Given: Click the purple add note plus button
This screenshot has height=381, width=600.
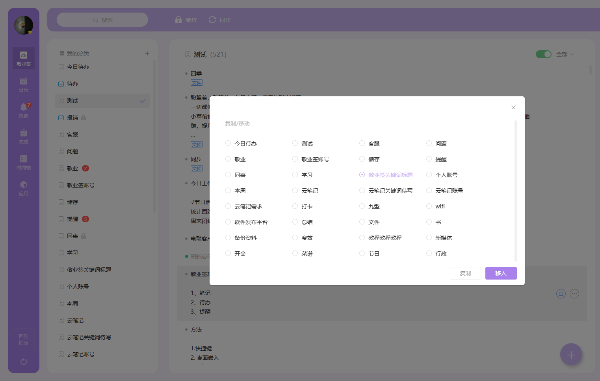Looking at the screenshot, I should pos(571,355).
